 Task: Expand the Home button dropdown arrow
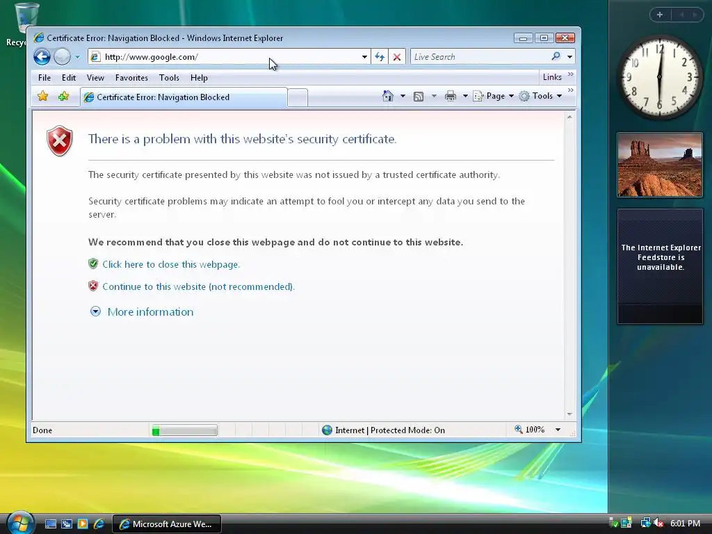403,96
